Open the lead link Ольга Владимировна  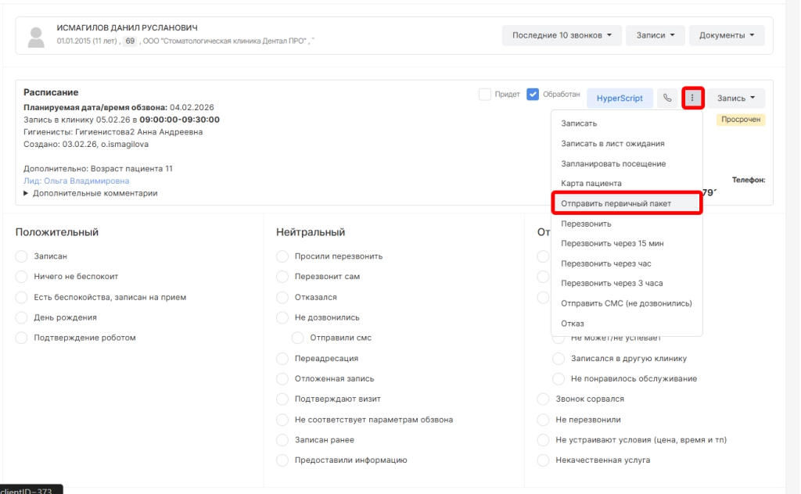point(76,181)
